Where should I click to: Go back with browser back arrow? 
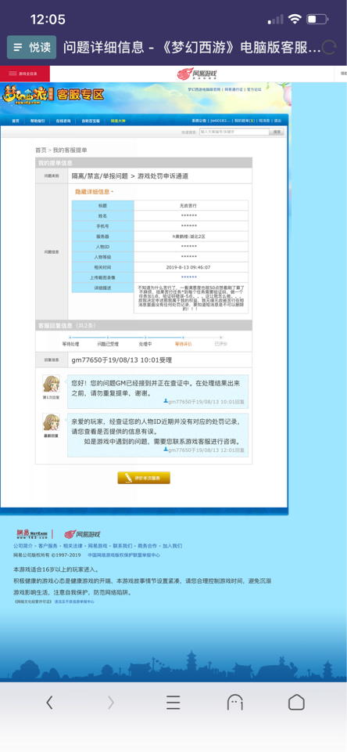coord(49,703)
